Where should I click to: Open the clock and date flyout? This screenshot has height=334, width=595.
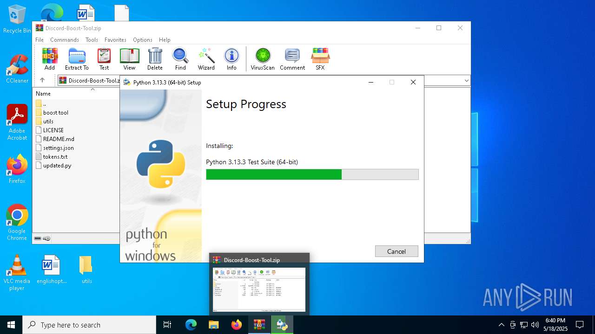click(555, 325)
